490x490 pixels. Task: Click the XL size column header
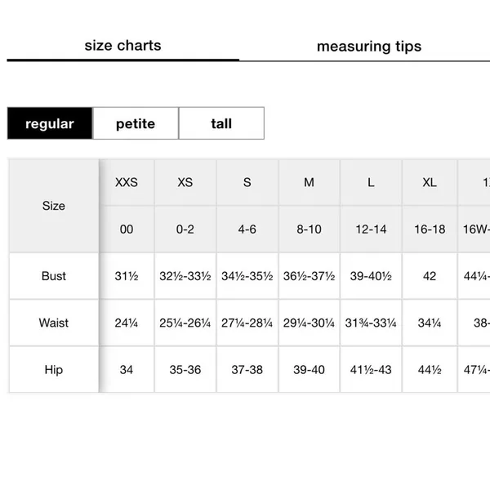click(430, 182)
